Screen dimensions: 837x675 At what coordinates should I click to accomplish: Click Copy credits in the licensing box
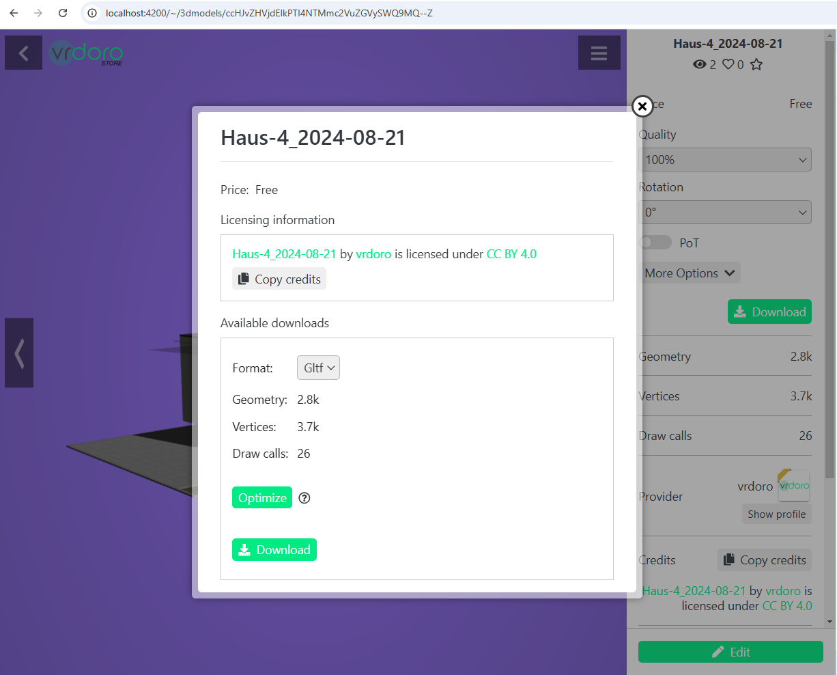[x=279, y=279]
